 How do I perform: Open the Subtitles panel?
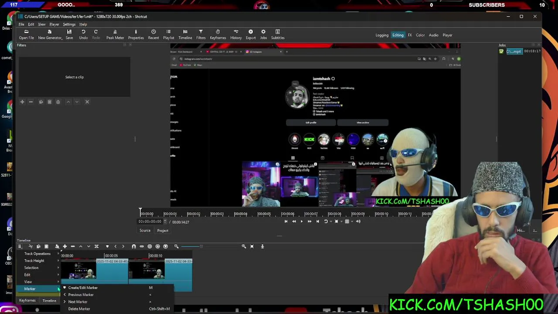[x=278, y=34]
